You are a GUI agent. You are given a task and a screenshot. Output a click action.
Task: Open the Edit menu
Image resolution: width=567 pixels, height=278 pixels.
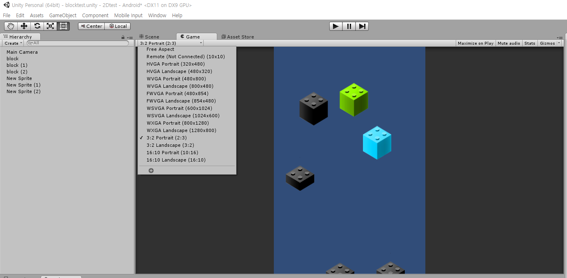20,16
